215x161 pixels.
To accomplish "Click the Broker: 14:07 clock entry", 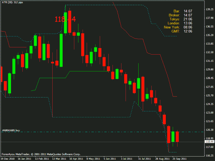I will (180, 15).
